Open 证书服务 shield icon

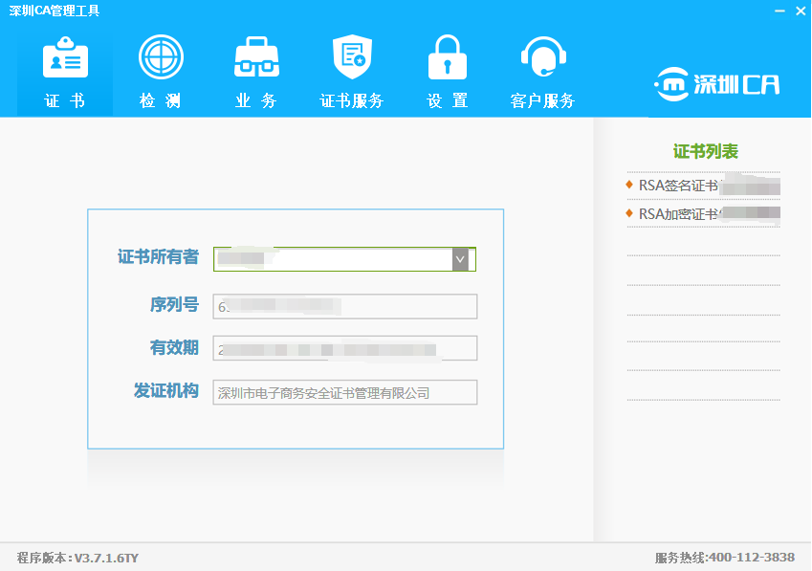(x=351, y=57)
